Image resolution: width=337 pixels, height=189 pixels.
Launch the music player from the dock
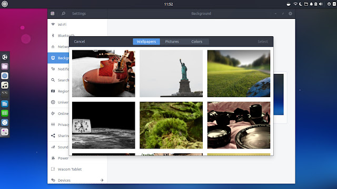click(5, 85)
